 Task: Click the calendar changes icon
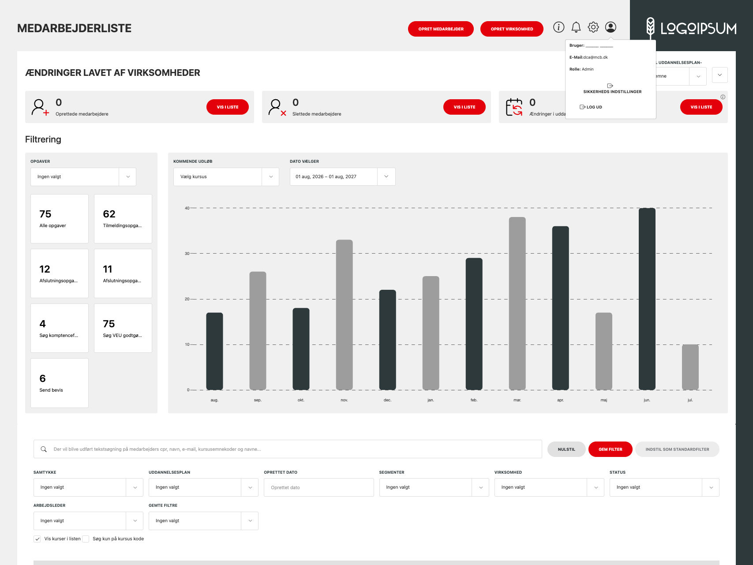[x=514, y=107]
